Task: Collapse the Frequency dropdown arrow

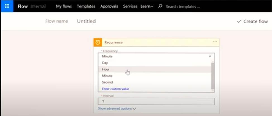Action: click(x=210, y=56)
